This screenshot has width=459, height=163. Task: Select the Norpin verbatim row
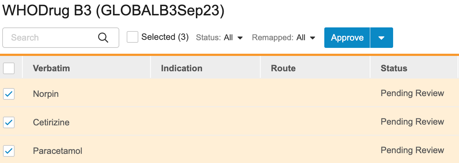coord(46,94)
